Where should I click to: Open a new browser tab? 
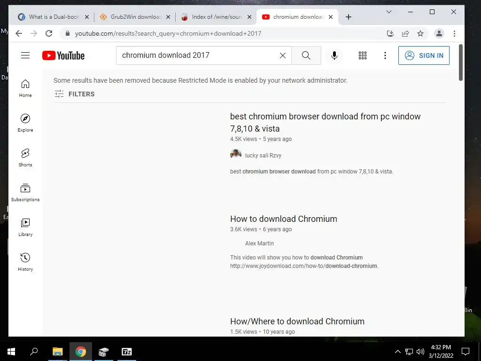point(349,17)
